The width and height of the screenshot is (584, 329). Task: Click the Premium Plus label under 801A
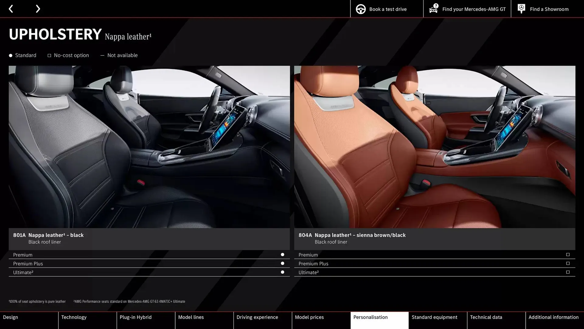click(28, 264)
